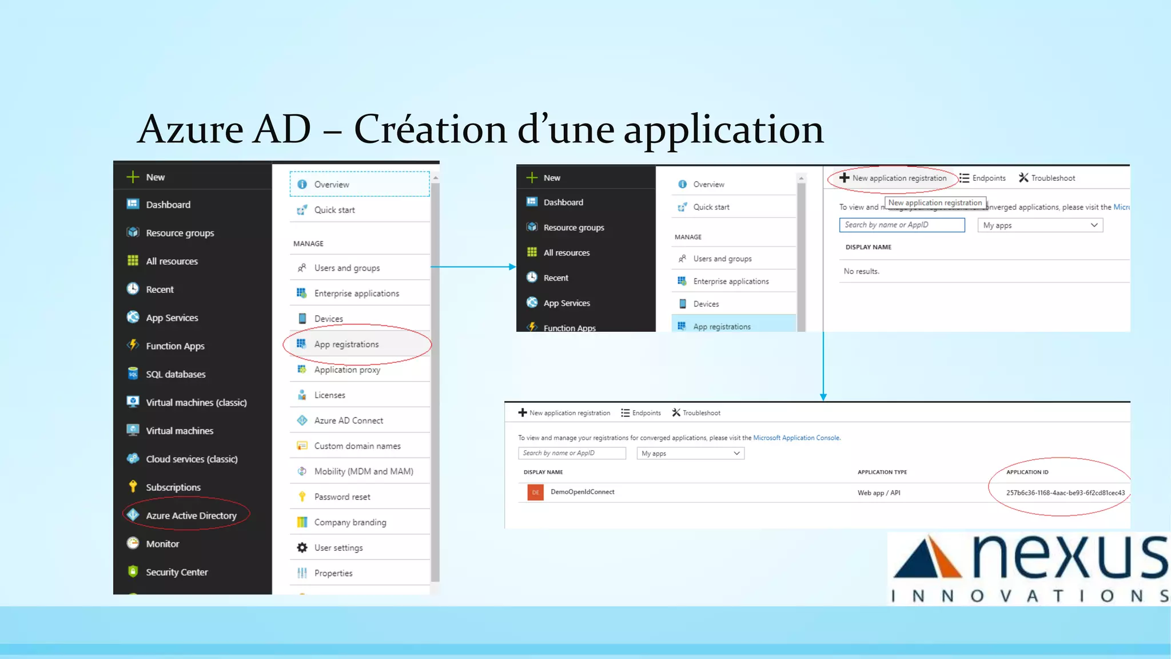Open Properties in the manage list
Viewport: 1171px width, 659px height.
coord(333,573)
